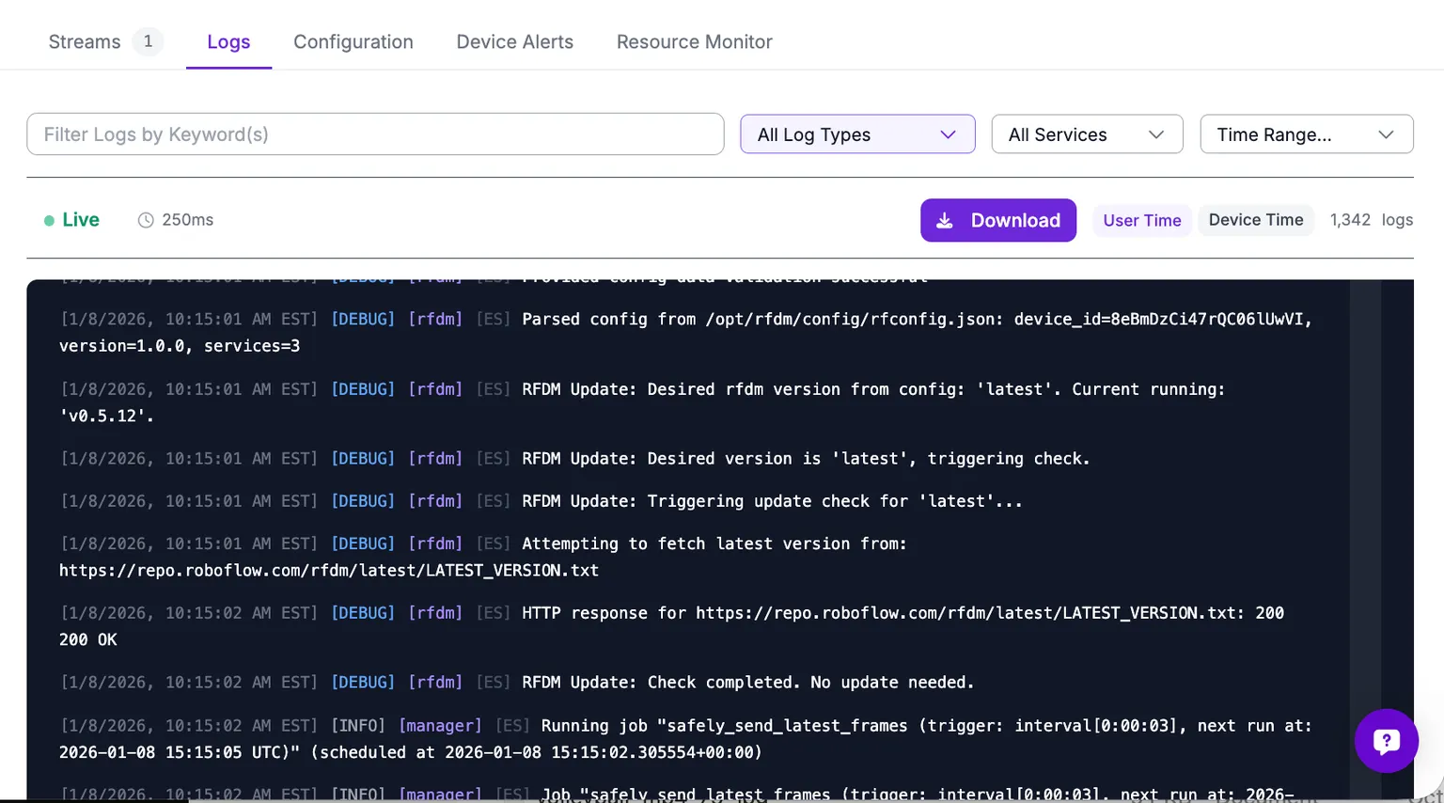Click the LATEST_VERSION.txt URL in fetch log

(329, 571)
